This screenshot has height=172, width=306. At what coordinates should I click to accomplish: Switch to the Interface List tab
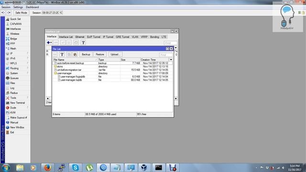66,37
